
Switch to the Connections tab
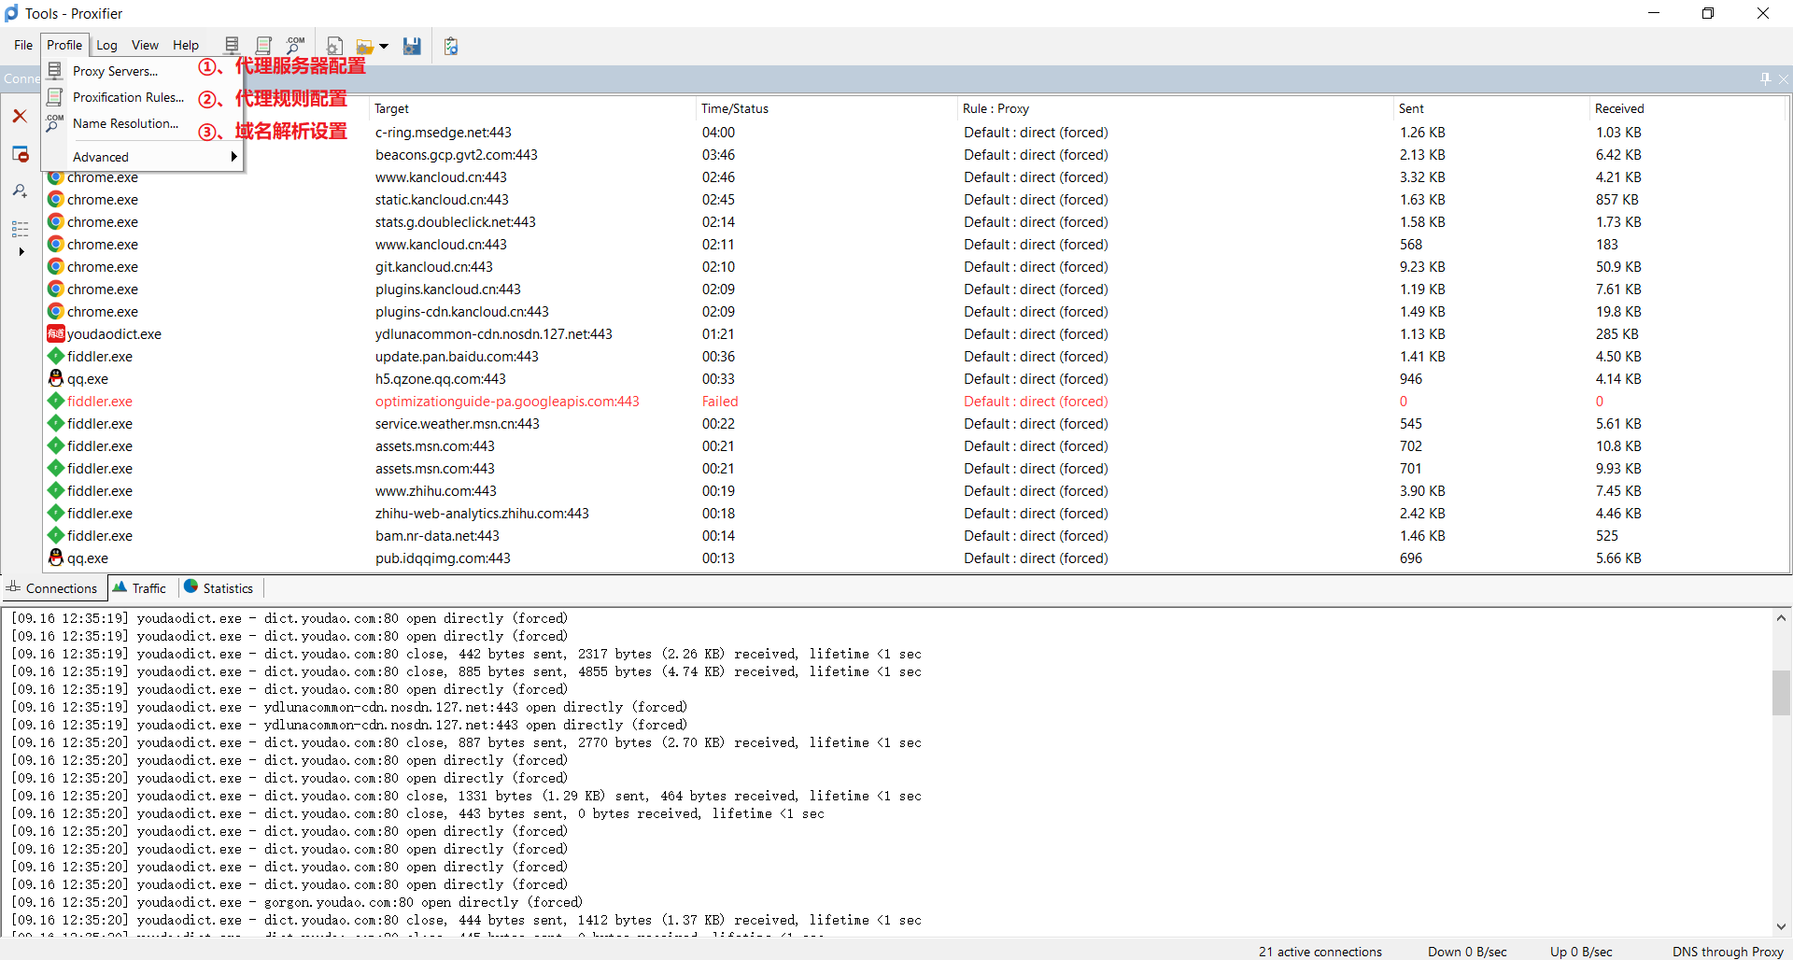point(52,588)
